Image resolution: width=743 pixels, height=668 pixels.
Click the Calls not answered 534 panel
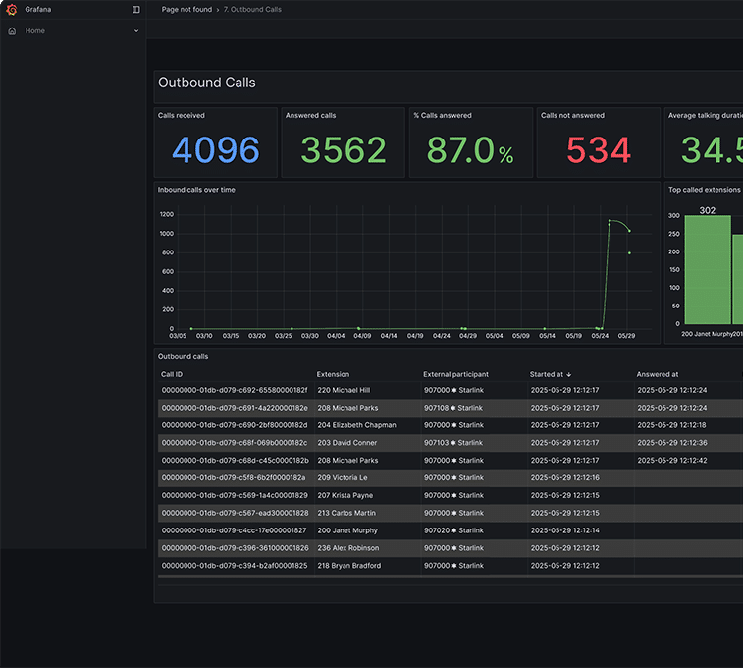click(x=599, y=142)
